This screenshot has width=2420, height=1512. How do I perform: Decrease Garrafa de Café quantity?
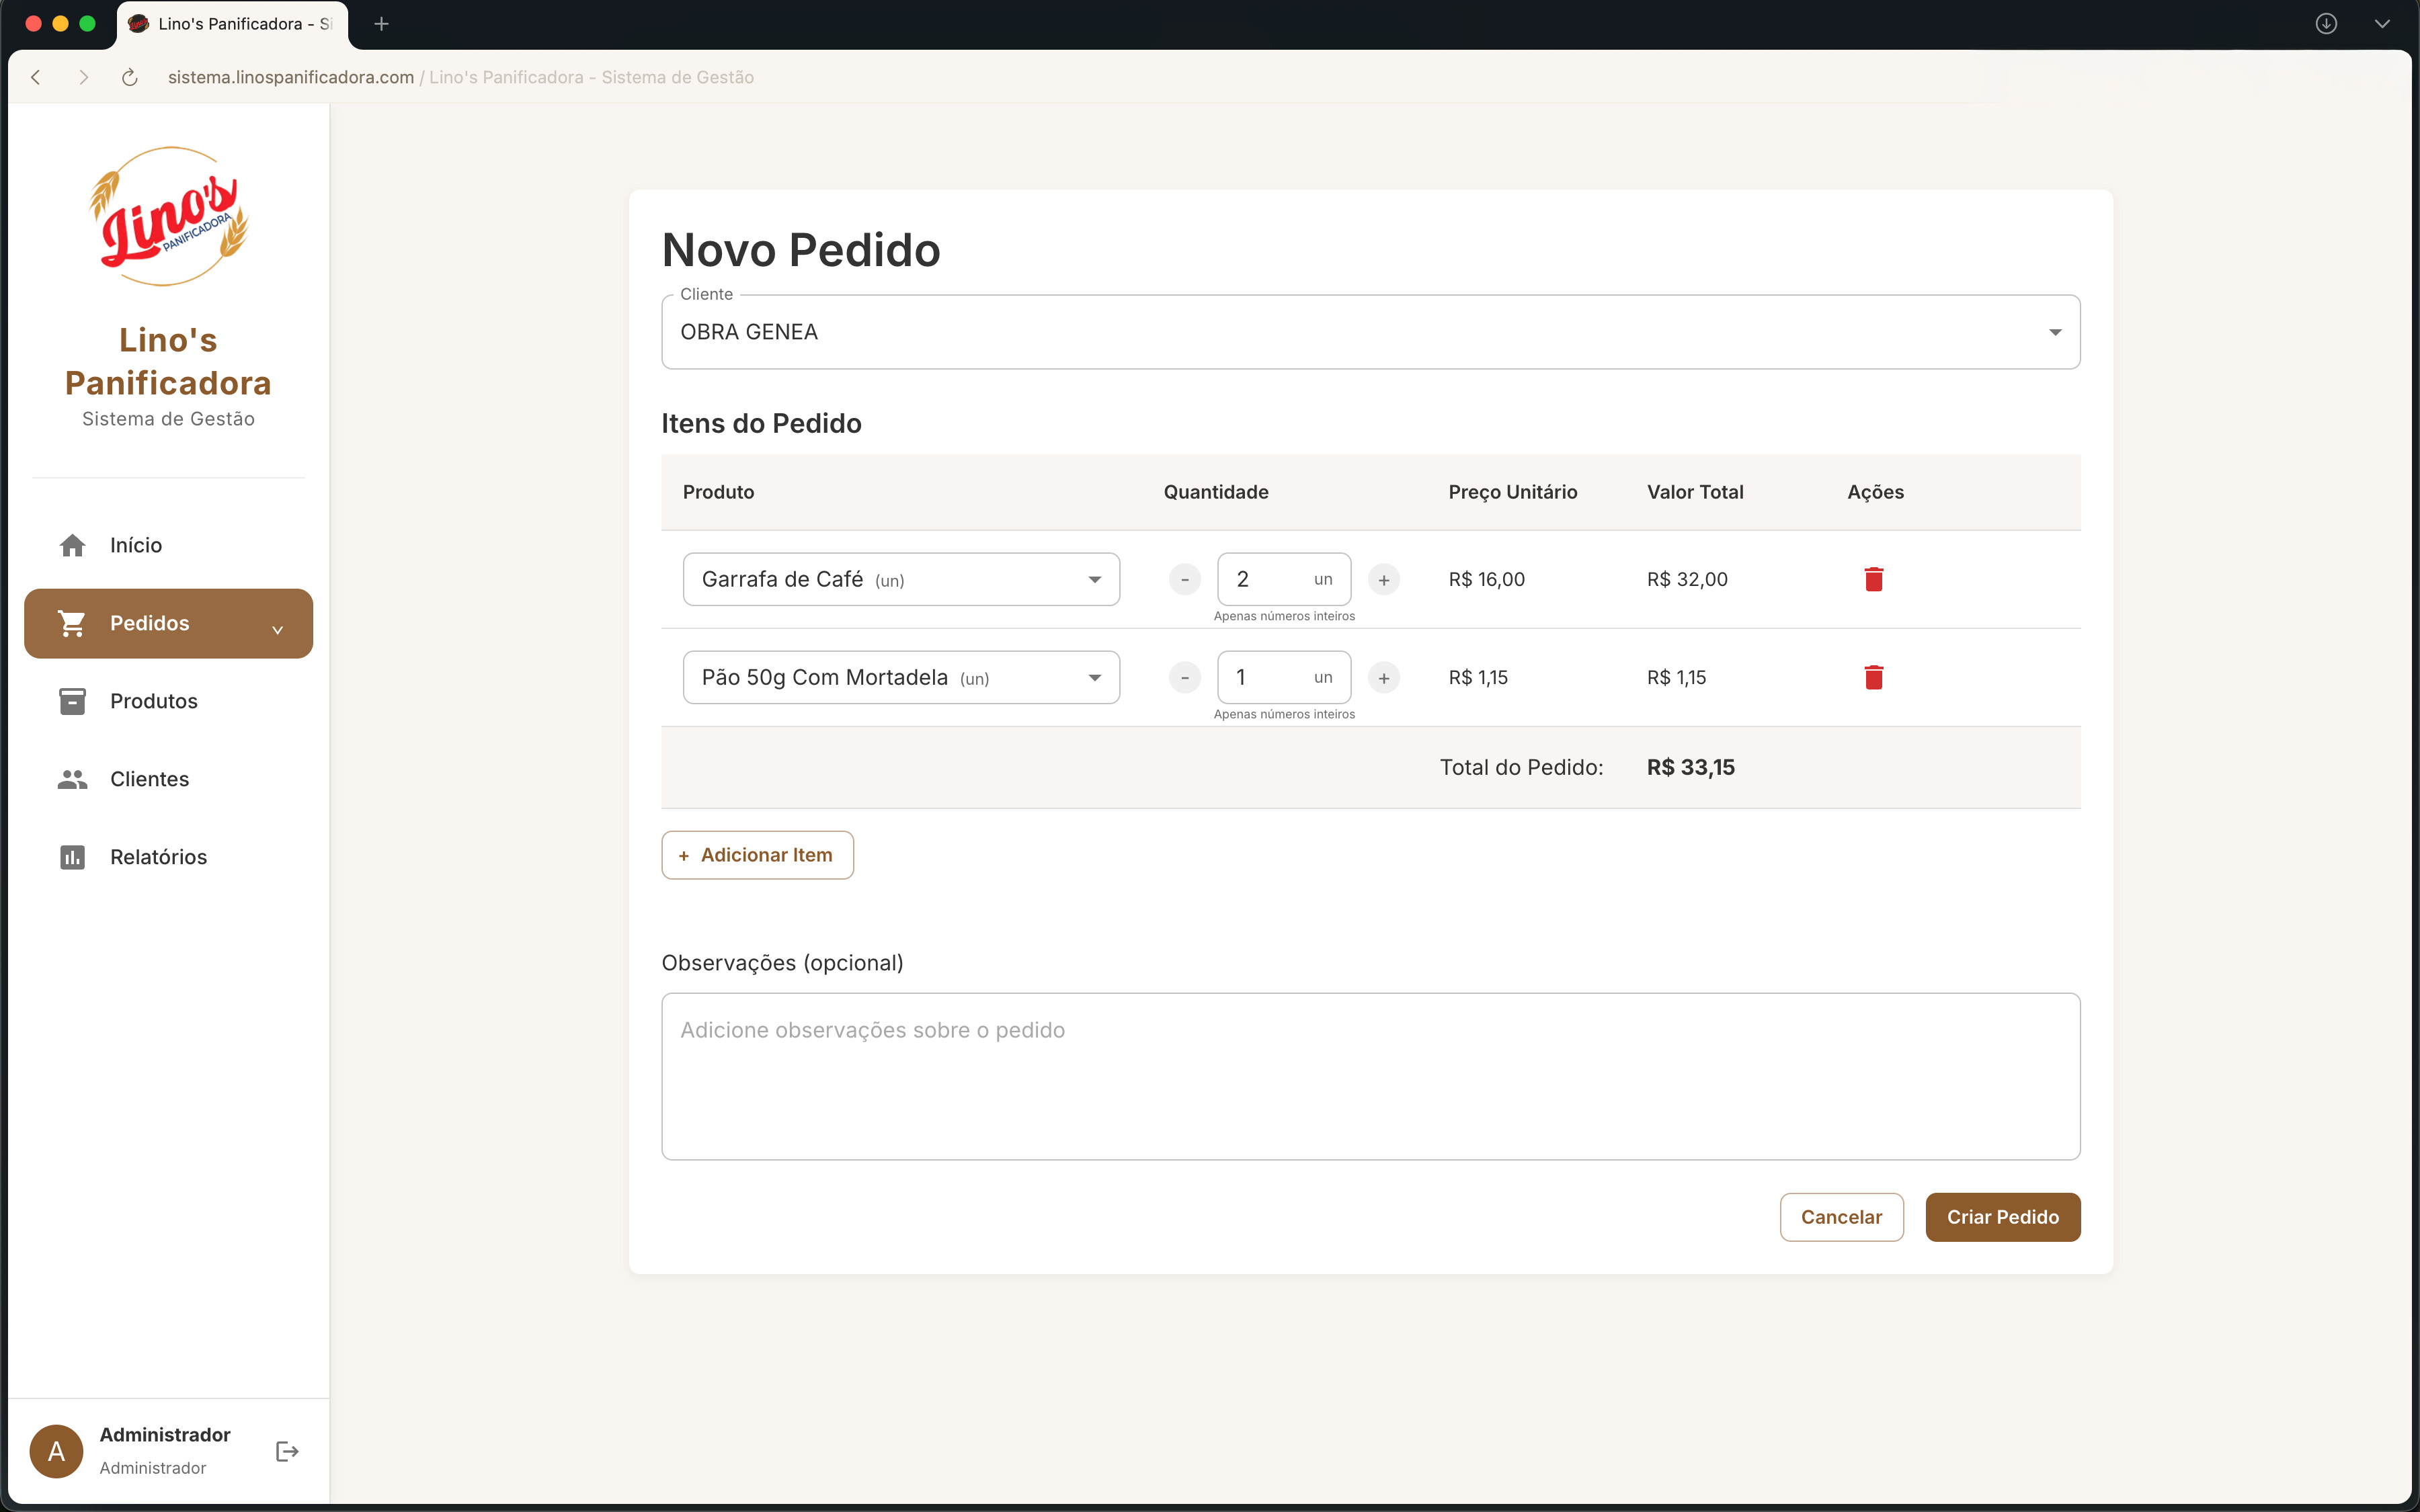click(x=1185, y=579)
